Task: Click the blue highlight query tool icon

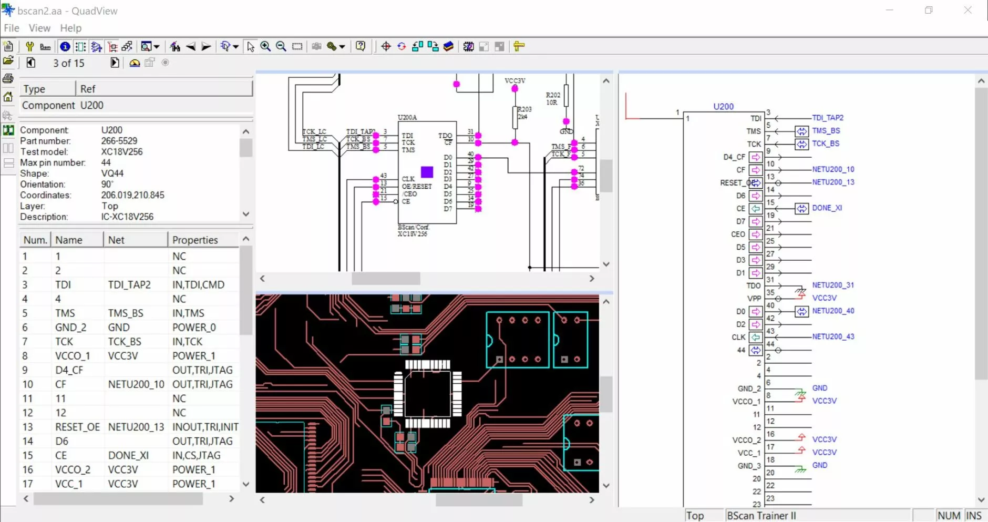Action: pos(225,46)
